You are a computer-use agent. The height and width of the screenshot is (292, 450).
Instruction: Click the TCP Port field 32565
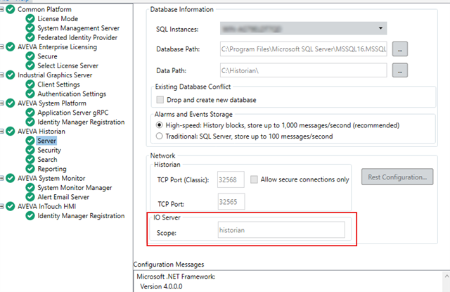point(231,201)
